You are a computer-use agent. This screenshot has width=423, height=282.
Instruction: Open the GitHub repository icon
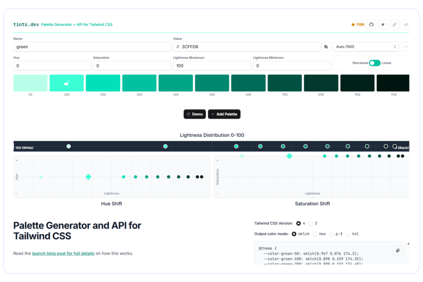point(371,24)
